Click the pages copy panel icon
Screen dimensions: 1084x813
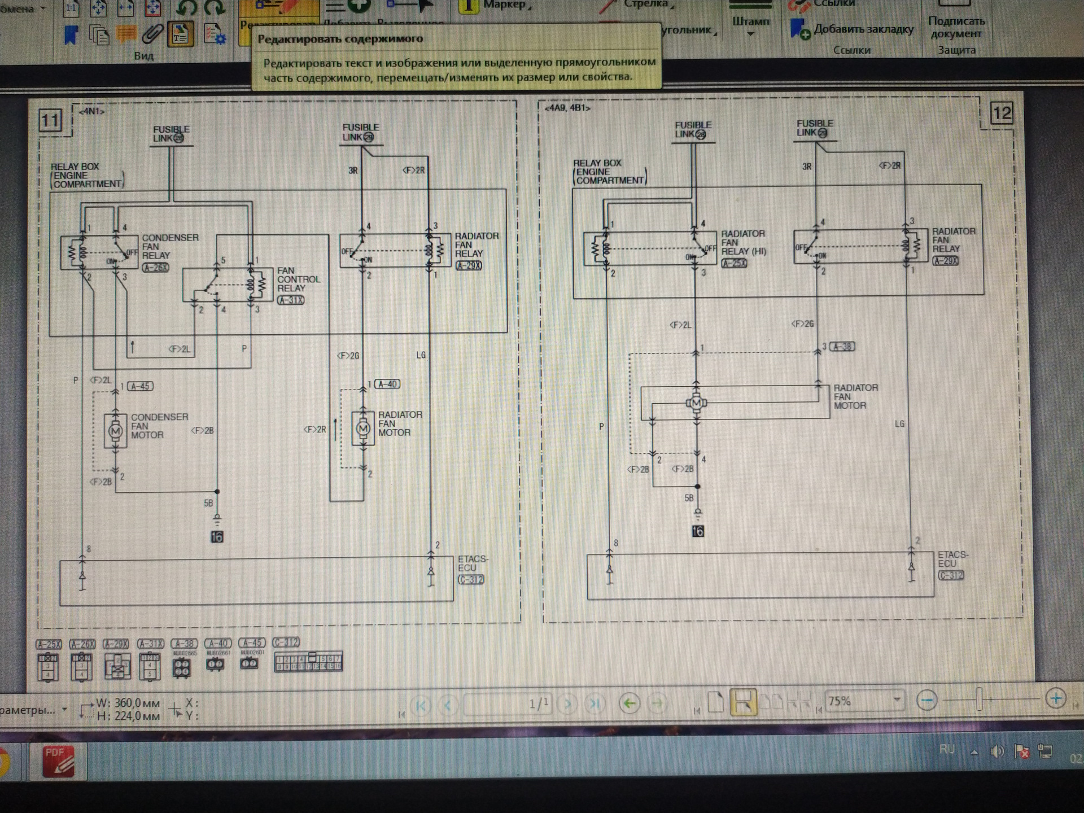pos(99,35)
